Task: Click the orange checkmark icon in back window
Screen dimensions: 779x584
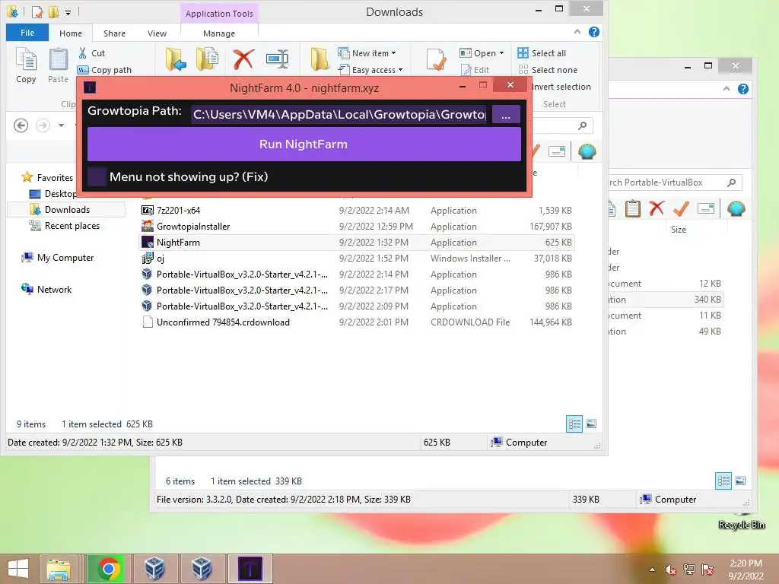Action: (681, 208)
